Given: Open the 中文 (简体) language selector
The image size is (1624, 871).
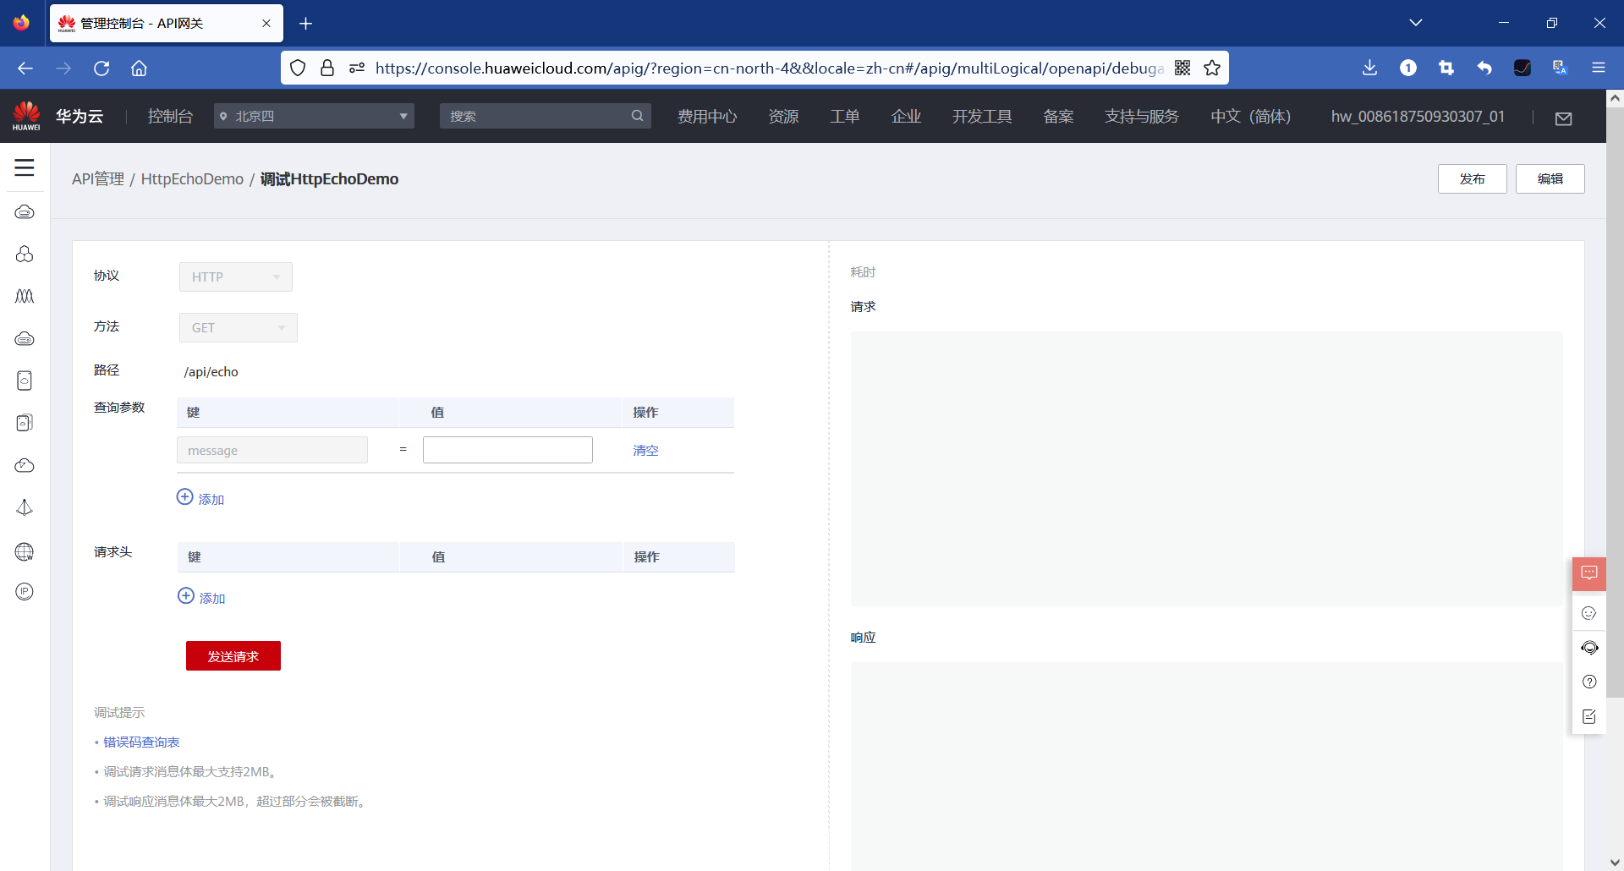Looking at the screenshot, I should pos(1250,116).
